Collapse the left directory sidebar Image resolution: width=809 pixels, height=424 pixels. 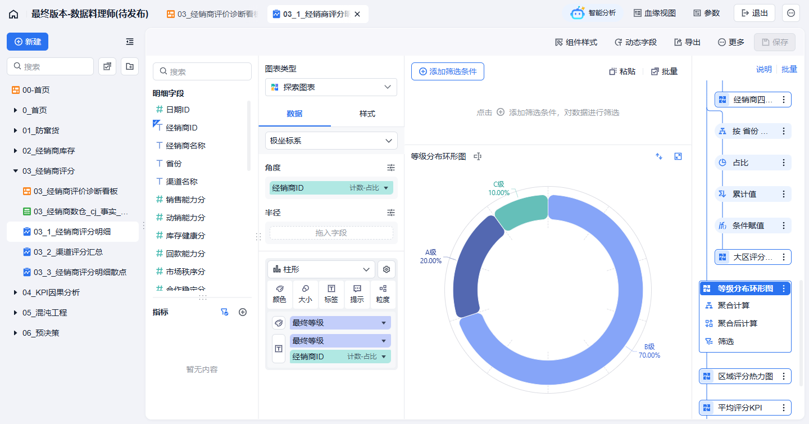(130, 42)
